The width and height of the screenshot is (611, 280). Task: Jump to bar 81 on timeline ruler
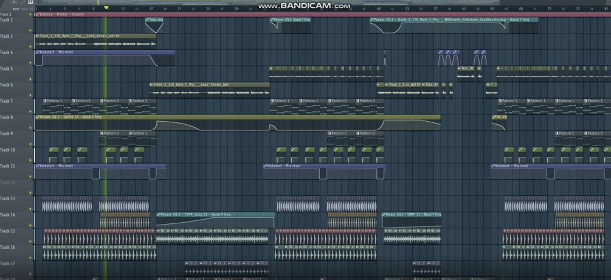(606, 9)
